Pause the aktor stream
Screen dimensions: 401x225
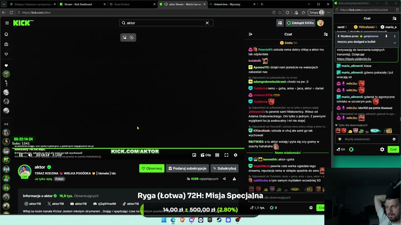(x=21, y=155)
